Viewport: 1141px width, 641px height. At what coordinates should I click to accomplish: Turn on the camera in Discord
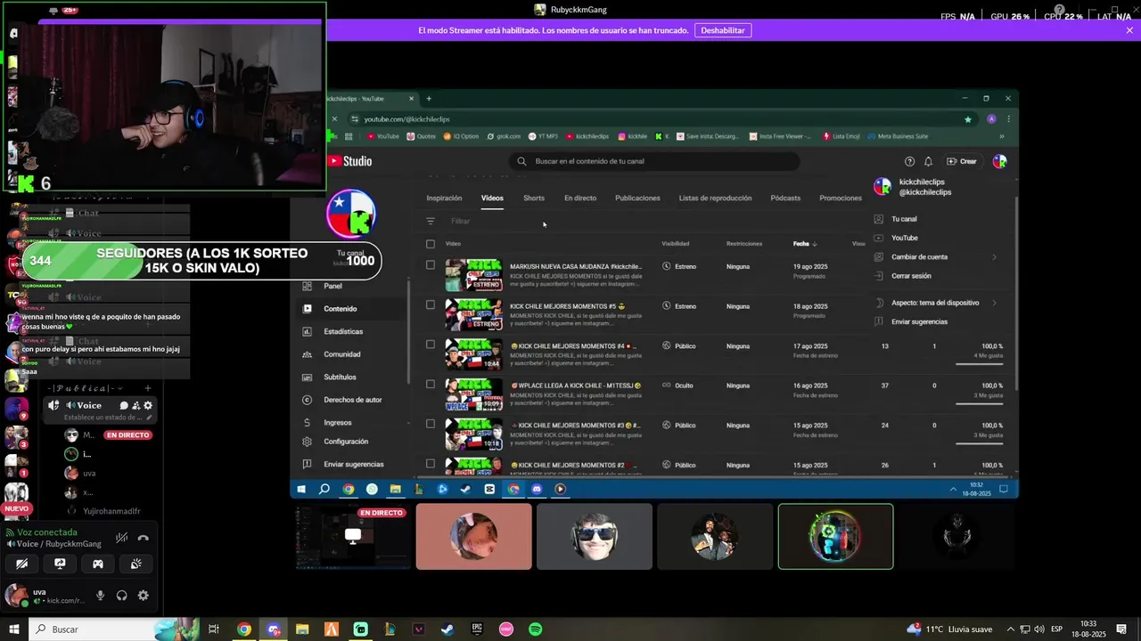(x=22, y=564)
